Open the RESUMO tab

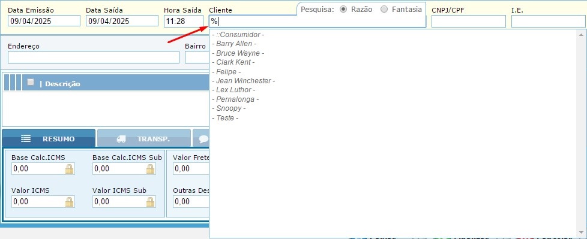click(x=49, y=138)
